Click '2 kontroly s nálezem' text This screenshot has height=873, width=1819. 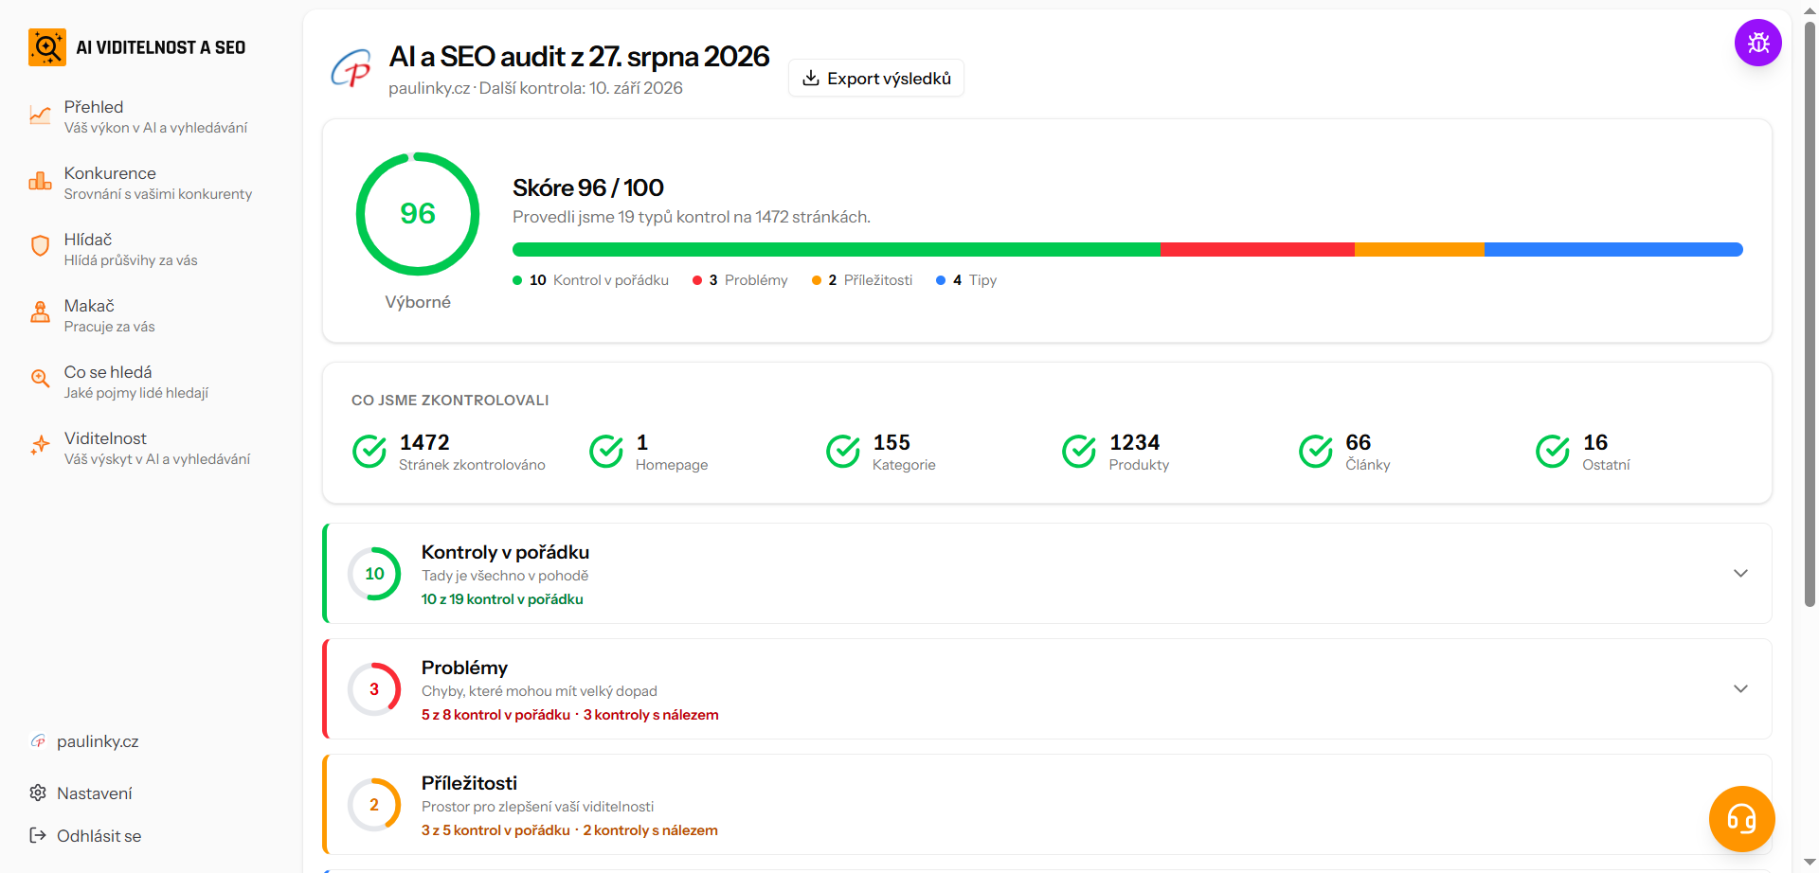tap(650, 830)
